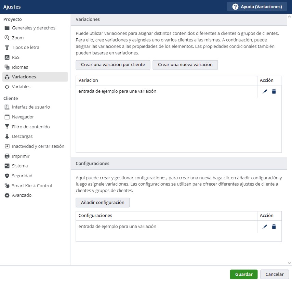
Task: Click the trash icon in Configuraciones table
Action: click(x=274, y=227)
